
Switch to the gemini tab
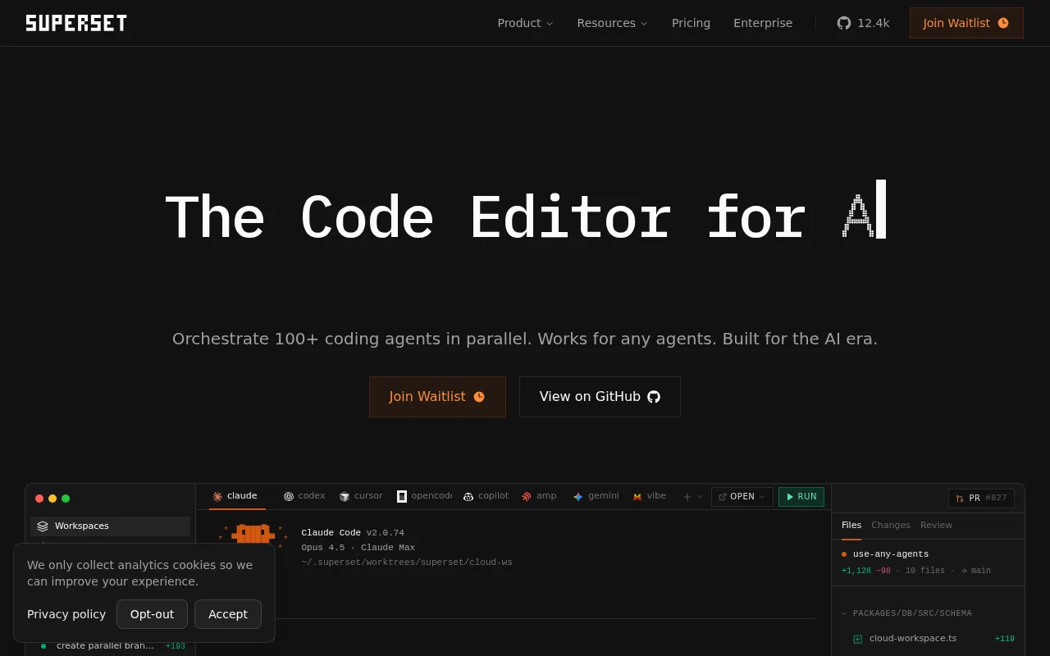coord(596,496)
